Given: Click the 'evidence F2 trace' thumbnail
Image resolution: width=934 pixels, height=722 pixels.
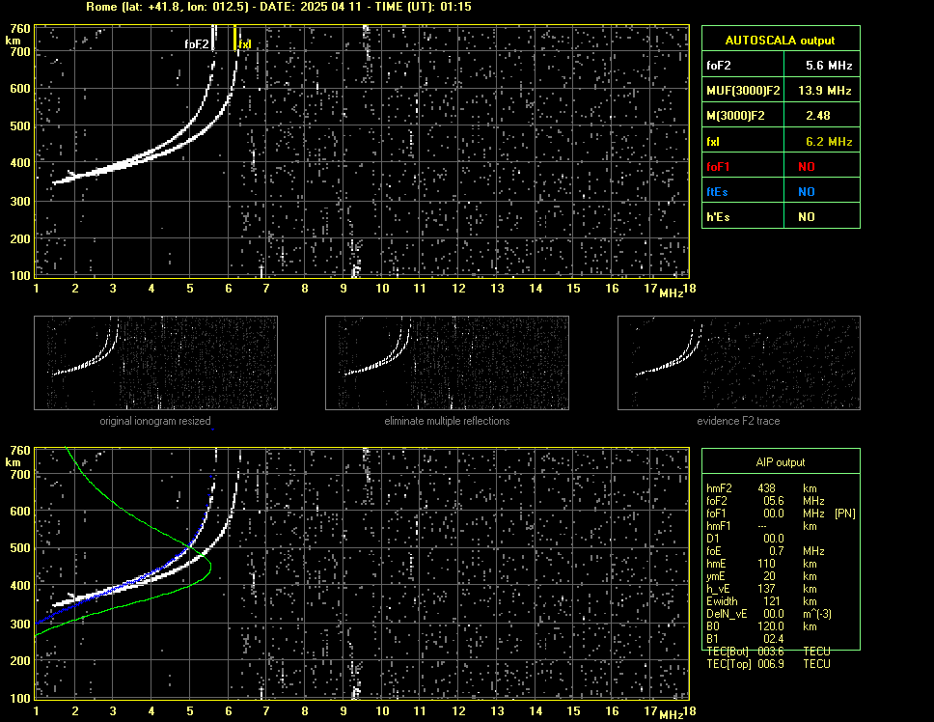Looking at the screenshot, I should [739, 363].
